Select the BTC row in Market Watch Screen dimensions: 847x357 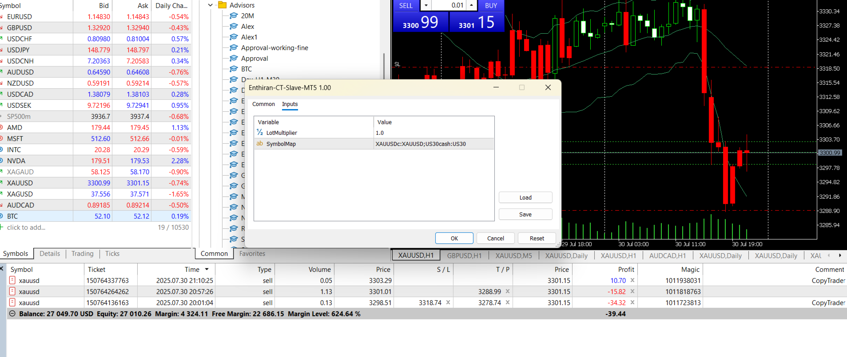(95, 216)
